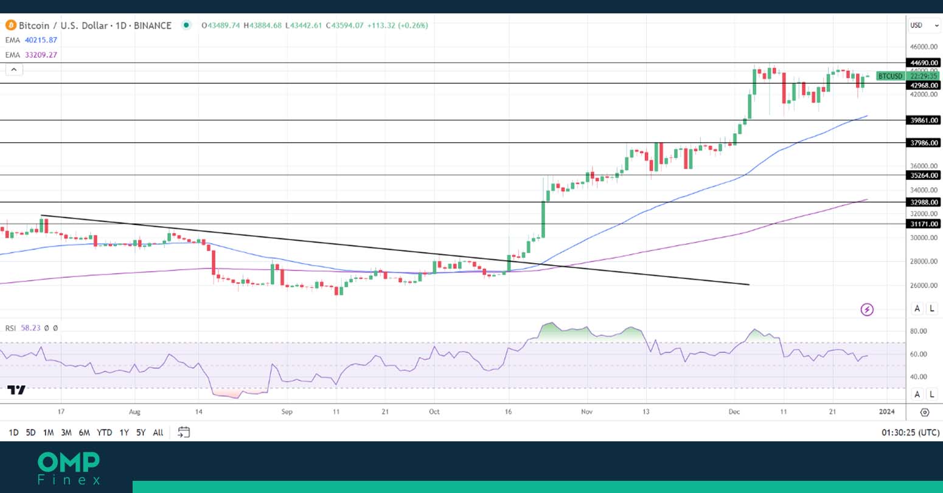Screen dimensions: 943x493
Task: Click the 44690.00 horizontal line price label
Action: pos(924,63)
